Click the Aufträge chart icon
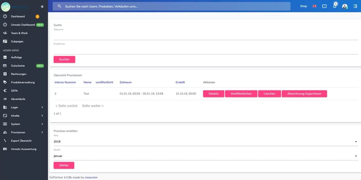This screenshot has height=180, width=361. pyautogui.click(x=5, y=57)
